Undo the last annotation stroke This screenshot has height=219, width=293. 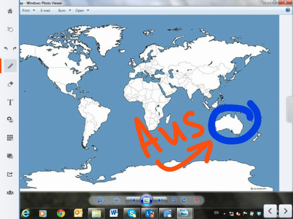click(6, 48)
